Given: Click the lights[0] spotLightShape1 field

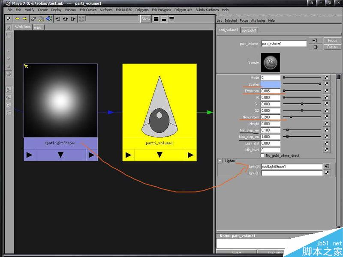Looking at the screenshot, I should pos(292,167).
